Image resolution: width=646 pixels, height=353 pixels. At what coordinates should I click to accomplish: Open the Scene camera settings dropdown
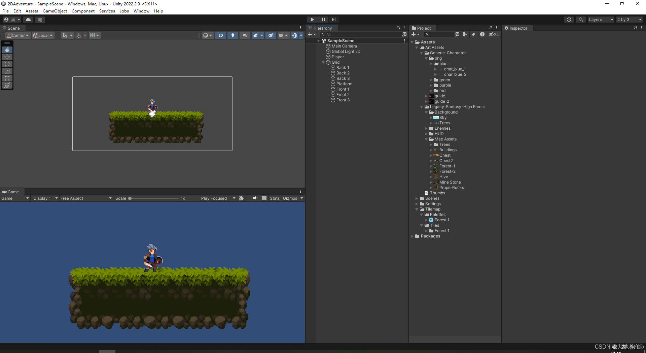283,35
